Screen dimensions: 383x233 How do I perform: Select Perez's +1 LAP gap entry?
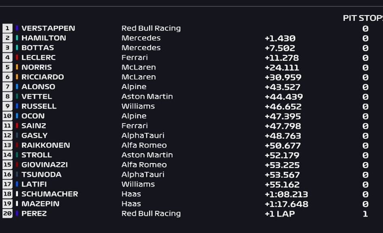tap(280, 214)
